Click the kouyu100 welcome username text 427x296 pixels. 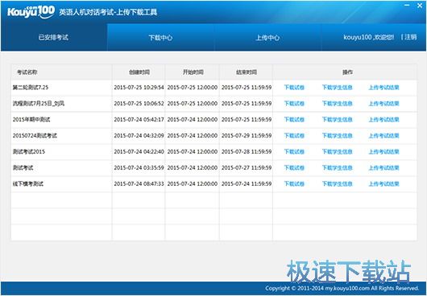point(368,37)
